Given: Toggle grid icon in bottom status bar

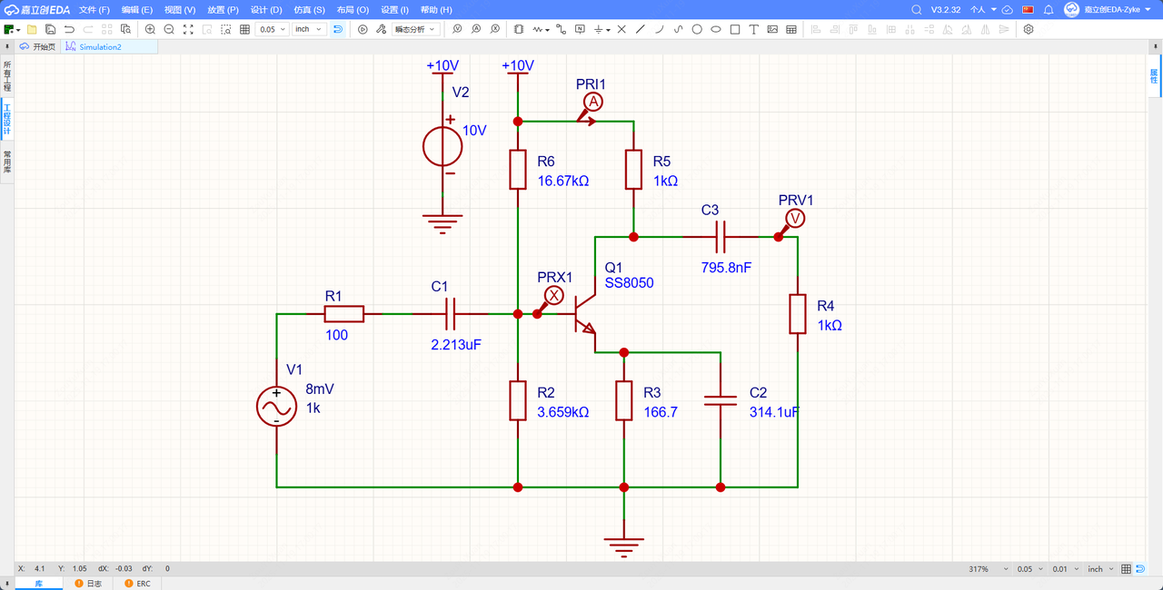Looking at the screenshot, I should [x=1126, y=569].
